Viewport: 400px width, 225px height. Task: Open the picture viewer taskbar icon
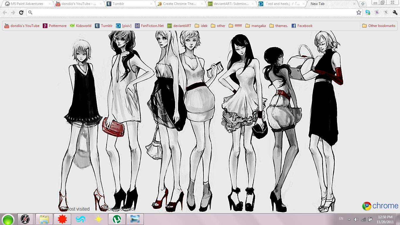[135, 219]
